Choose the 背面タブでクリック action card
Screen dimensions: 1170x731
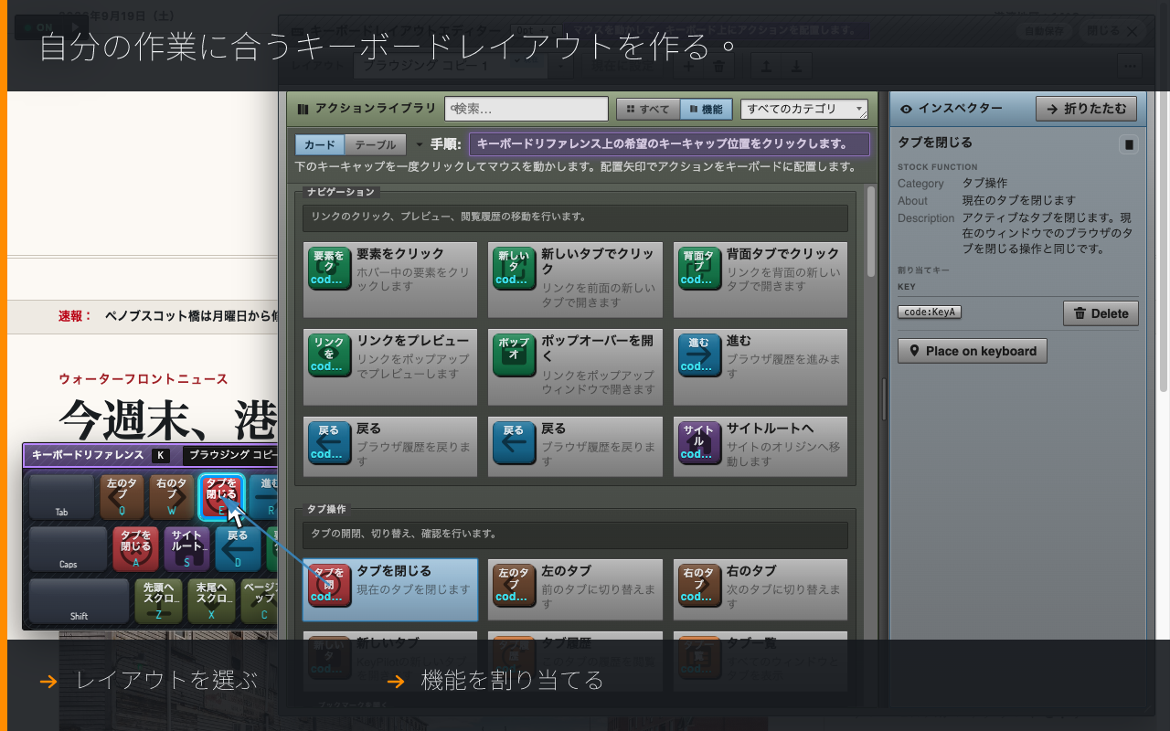point(760,280)
